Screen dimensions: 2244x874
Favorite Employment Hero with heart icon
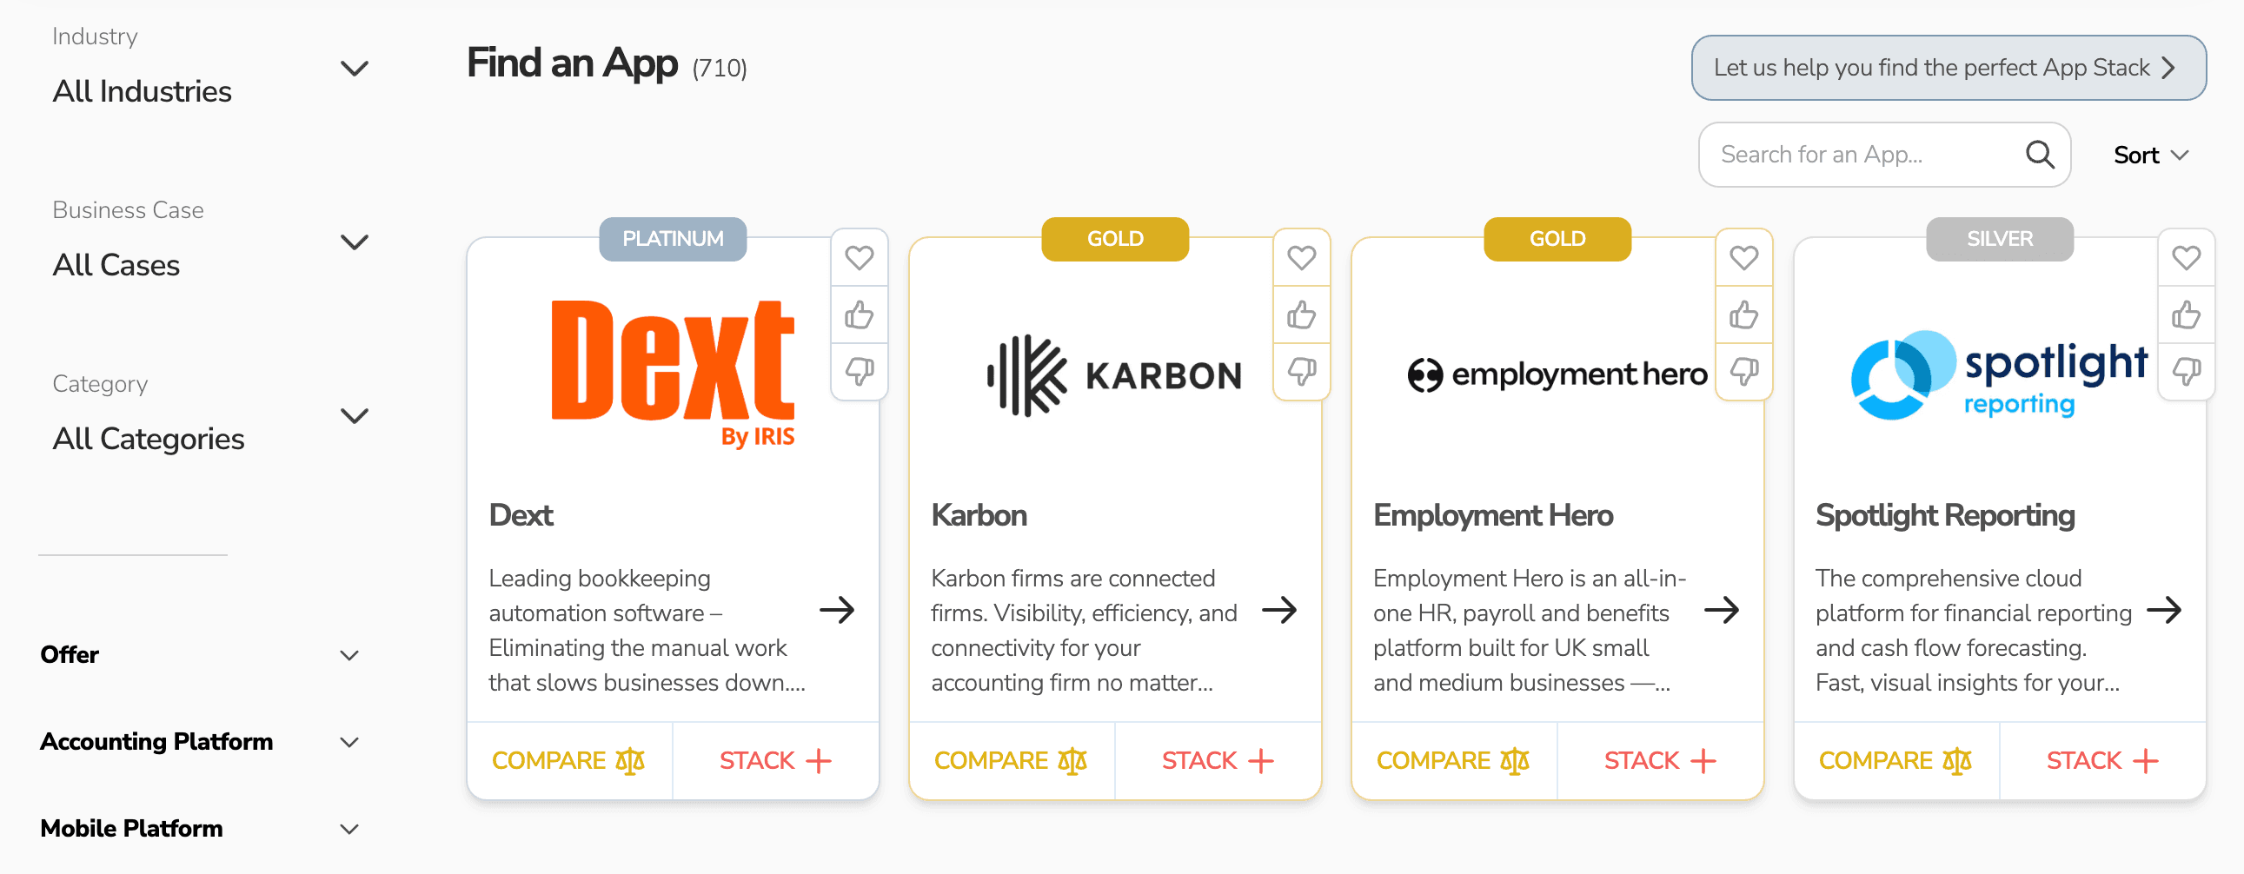(1743, 258)
